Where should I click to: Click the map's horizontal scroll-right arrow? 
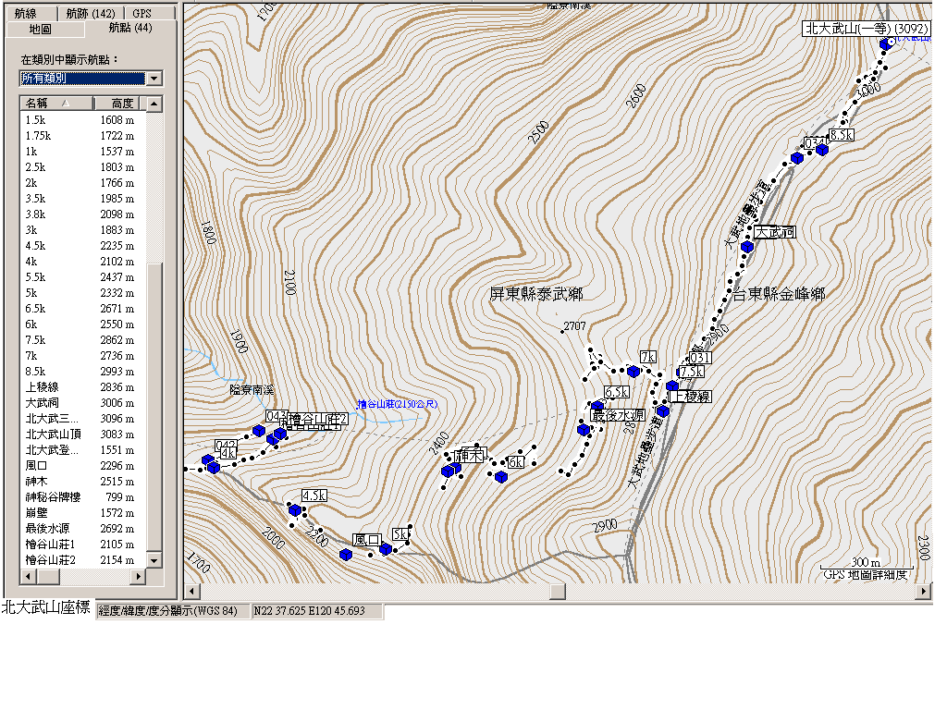(924, 591)
